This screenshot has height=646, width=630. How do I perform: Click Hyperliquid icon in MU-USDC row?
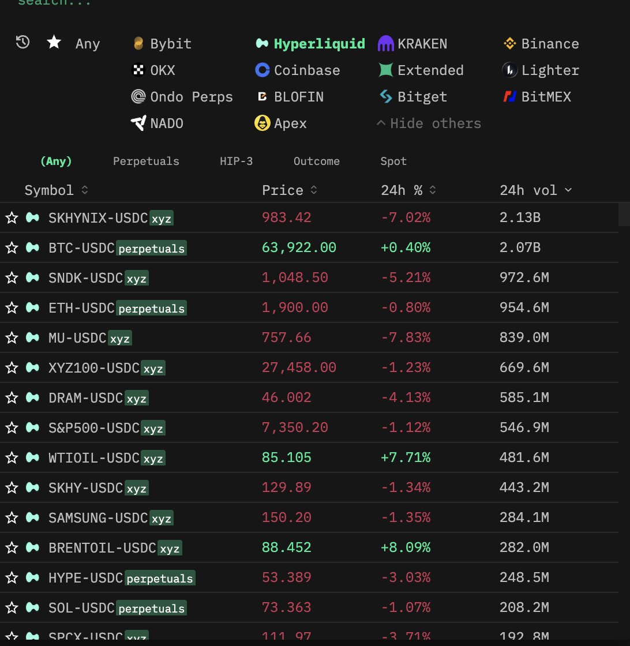(32, 338)
